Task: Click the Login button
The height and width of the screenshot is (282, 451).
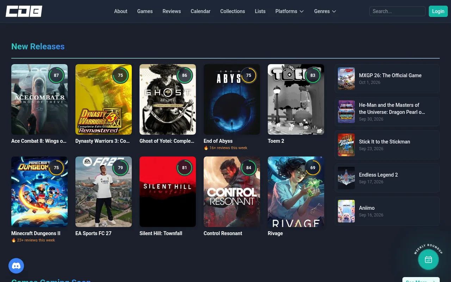Action: point(438,11)
